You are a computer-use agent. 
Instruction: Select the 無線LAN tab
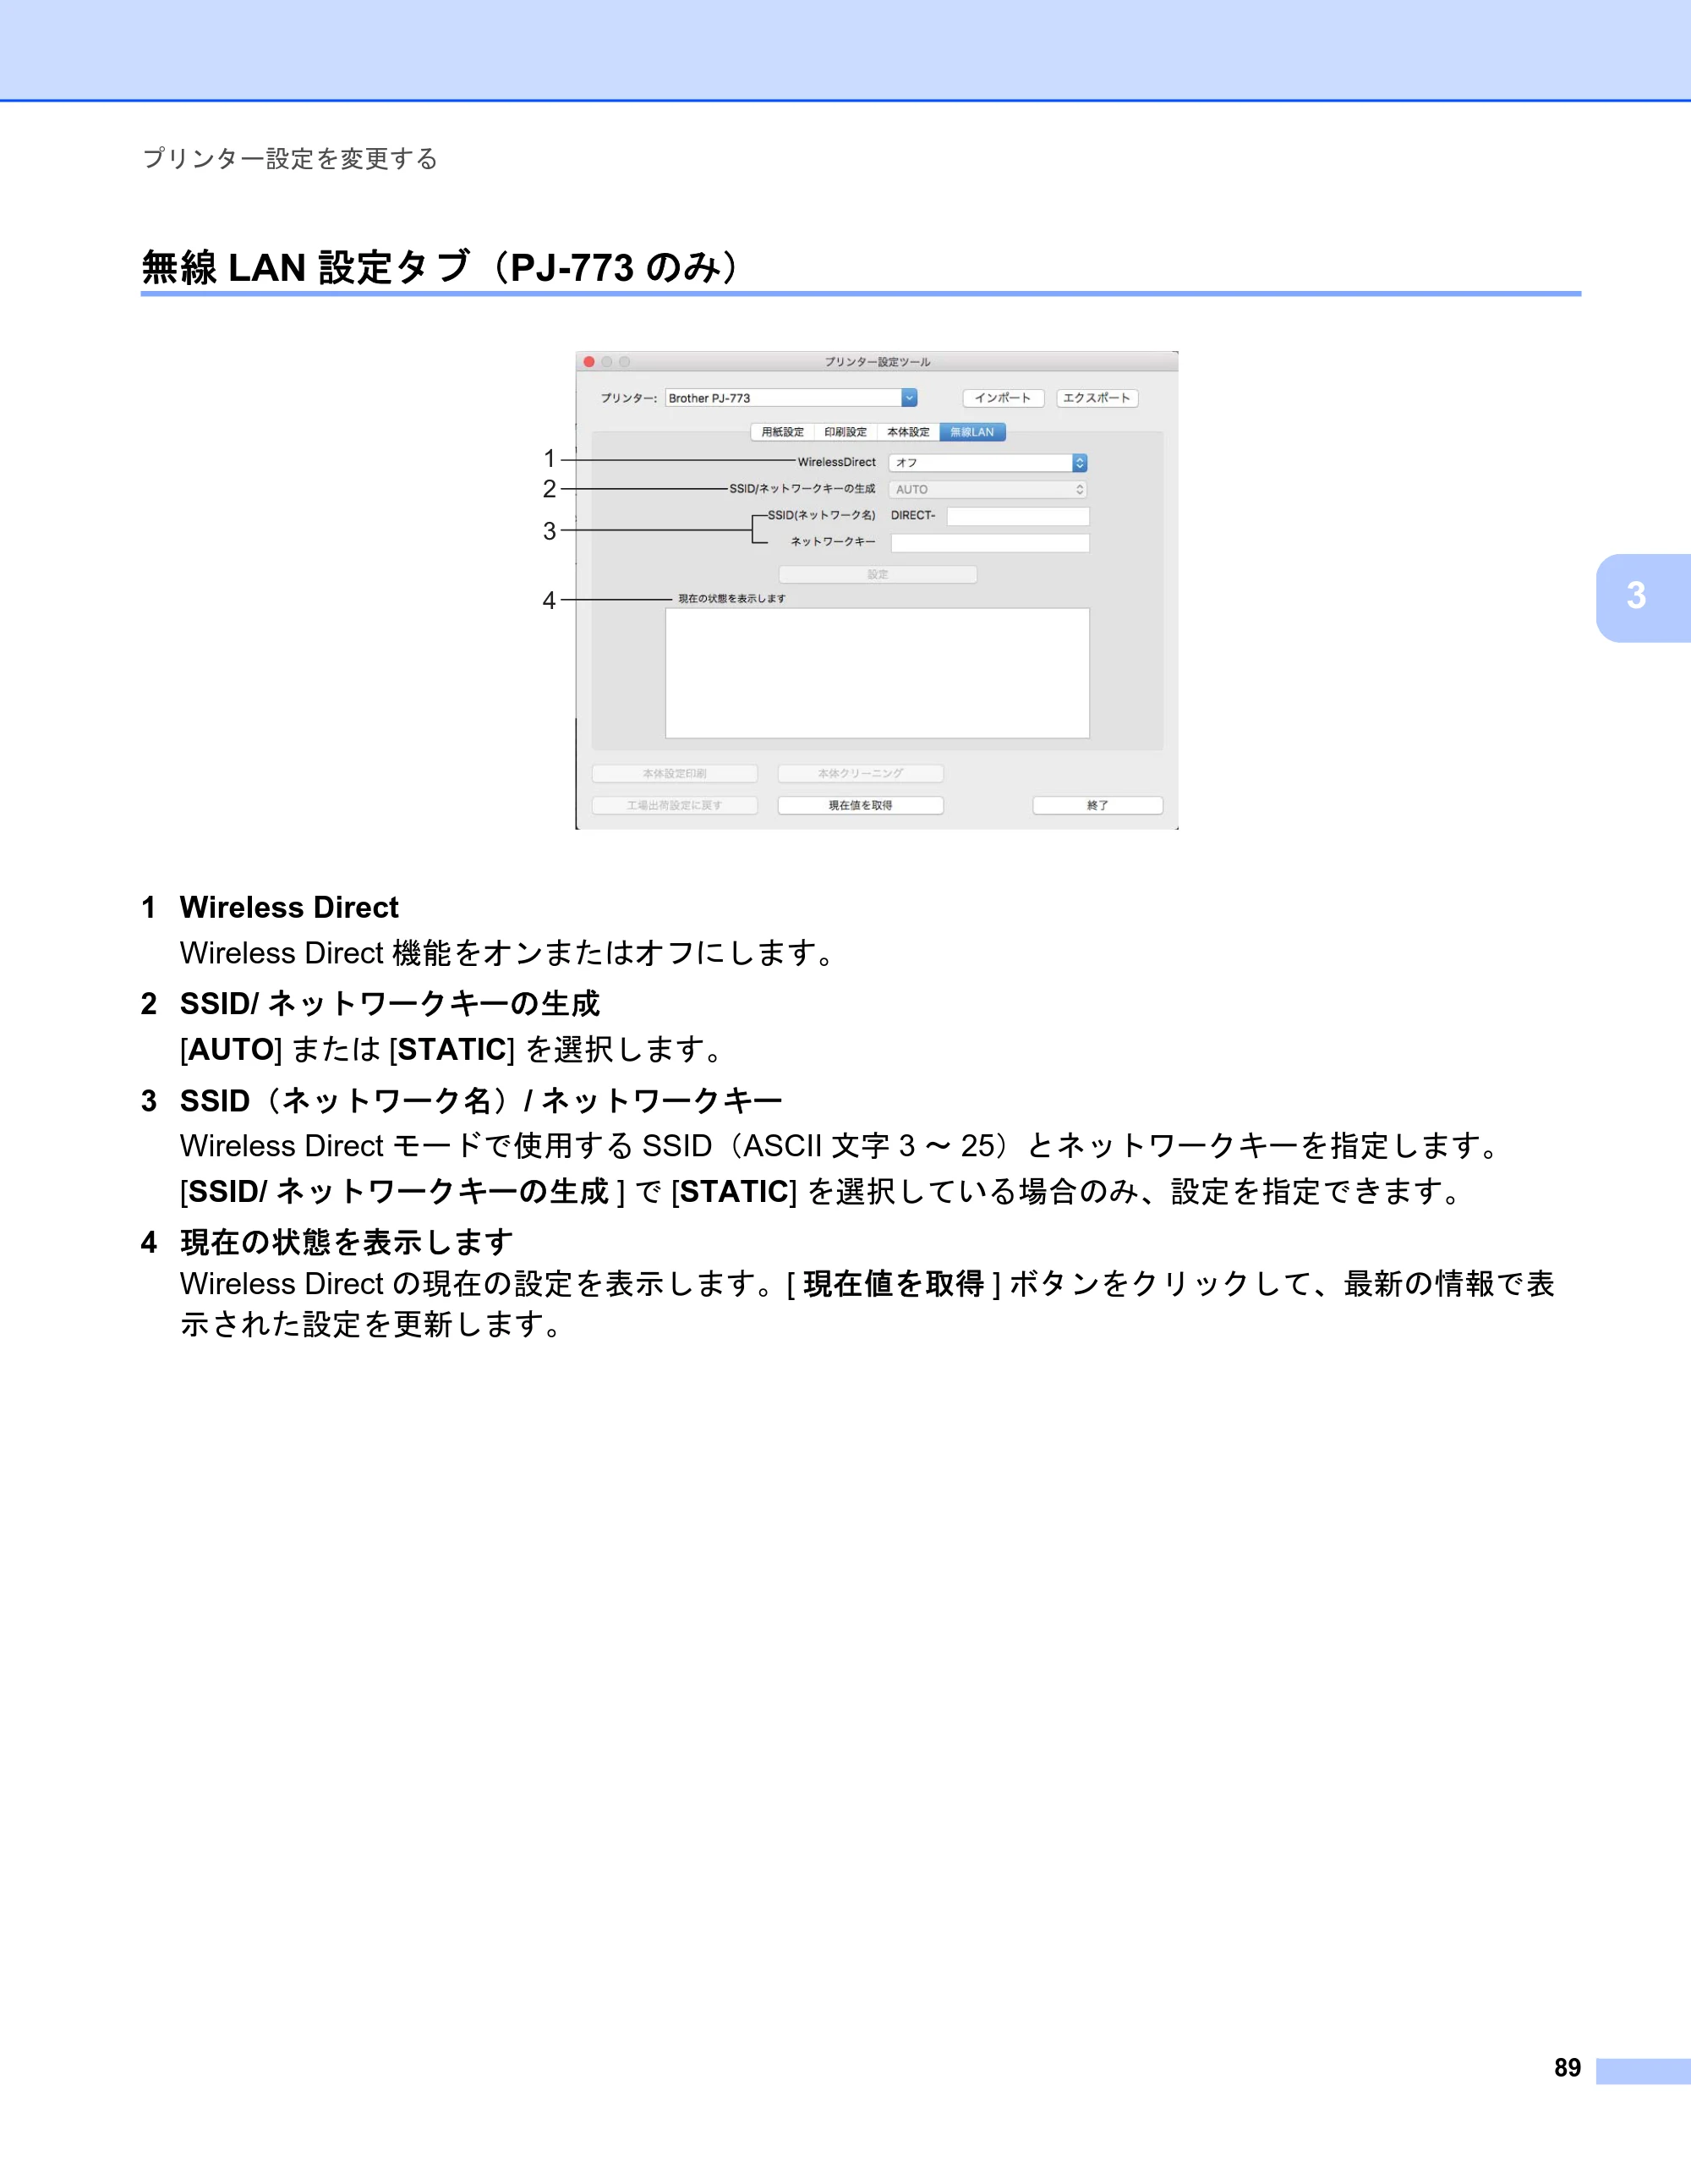coord(972,432)
